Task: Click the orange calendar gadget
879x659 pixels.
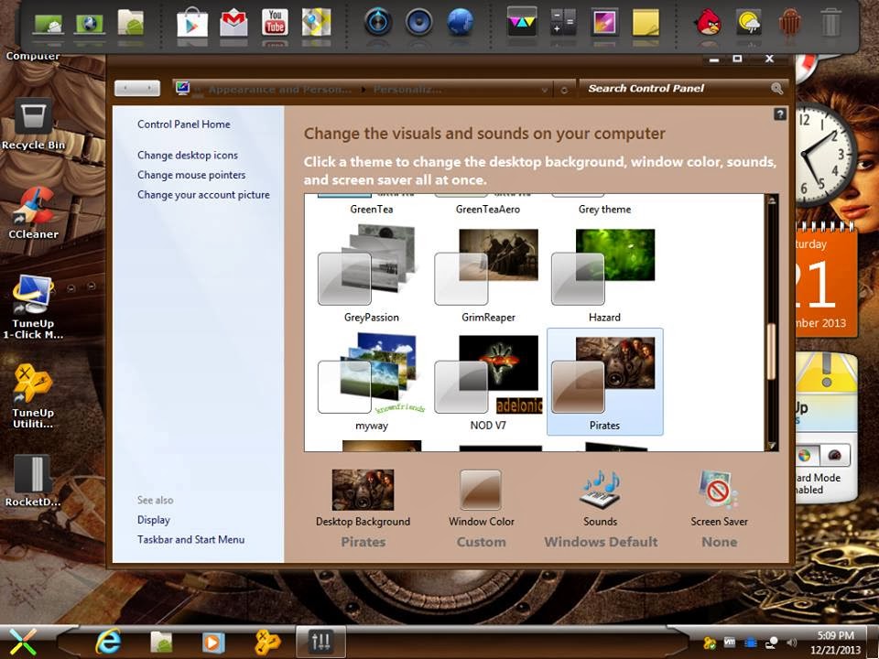Action: pos(826,279)
